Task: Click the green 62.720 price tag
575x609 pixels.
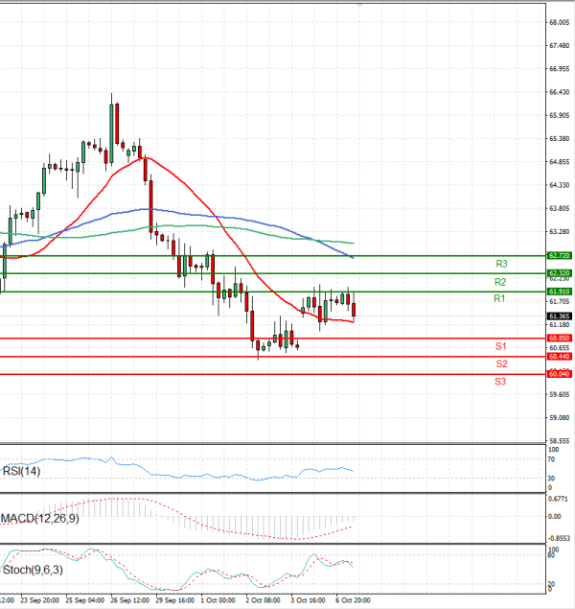Action: pos(560,256)
